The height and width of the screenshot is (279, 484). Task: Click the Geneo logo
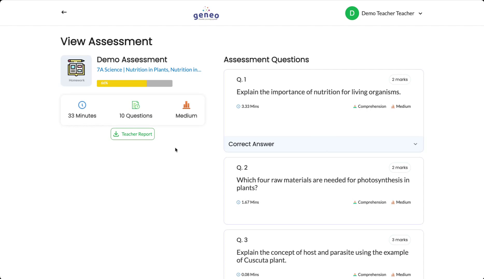[x=206, y=13]
